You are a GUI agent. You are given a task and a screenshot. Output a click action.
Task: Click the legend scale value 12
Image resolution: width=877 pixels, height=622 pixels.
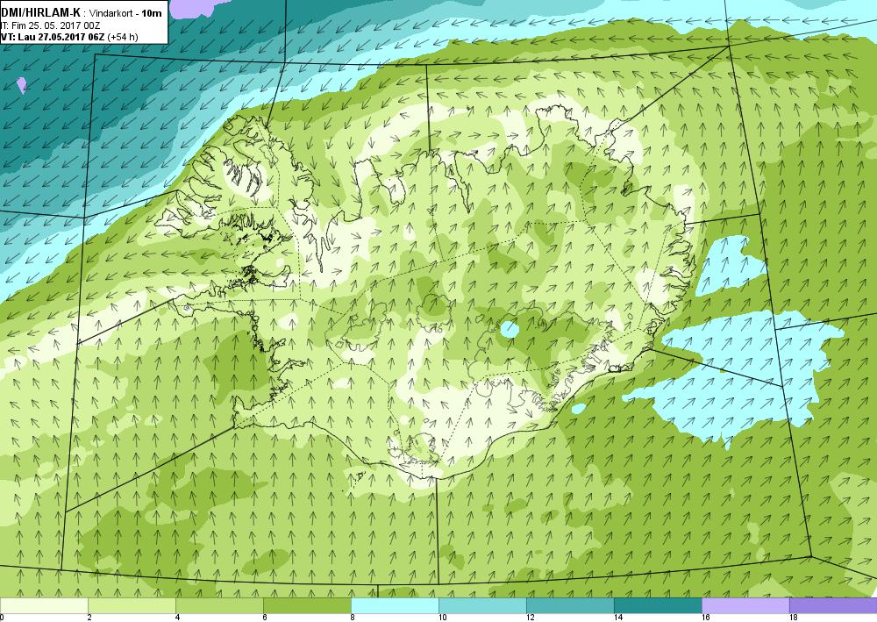click(531, 618)
